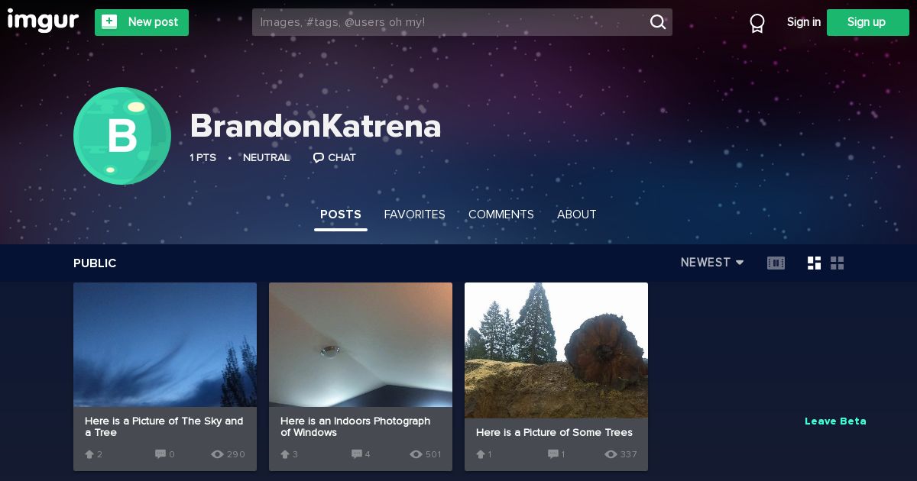Click the NEUTRAL reputation label
The width and height of the screenshot is (917, 481).
click(x=266, y=158)
